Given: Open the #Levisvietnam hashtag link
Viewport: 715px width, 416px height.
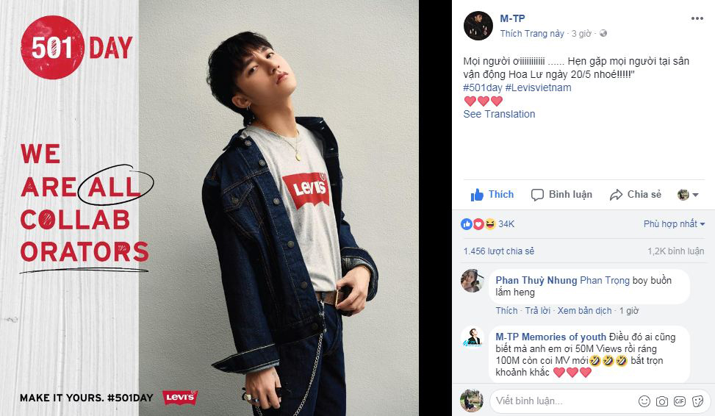Looking at the screenshot, I should pyautogui.click(x=538, y=87).
